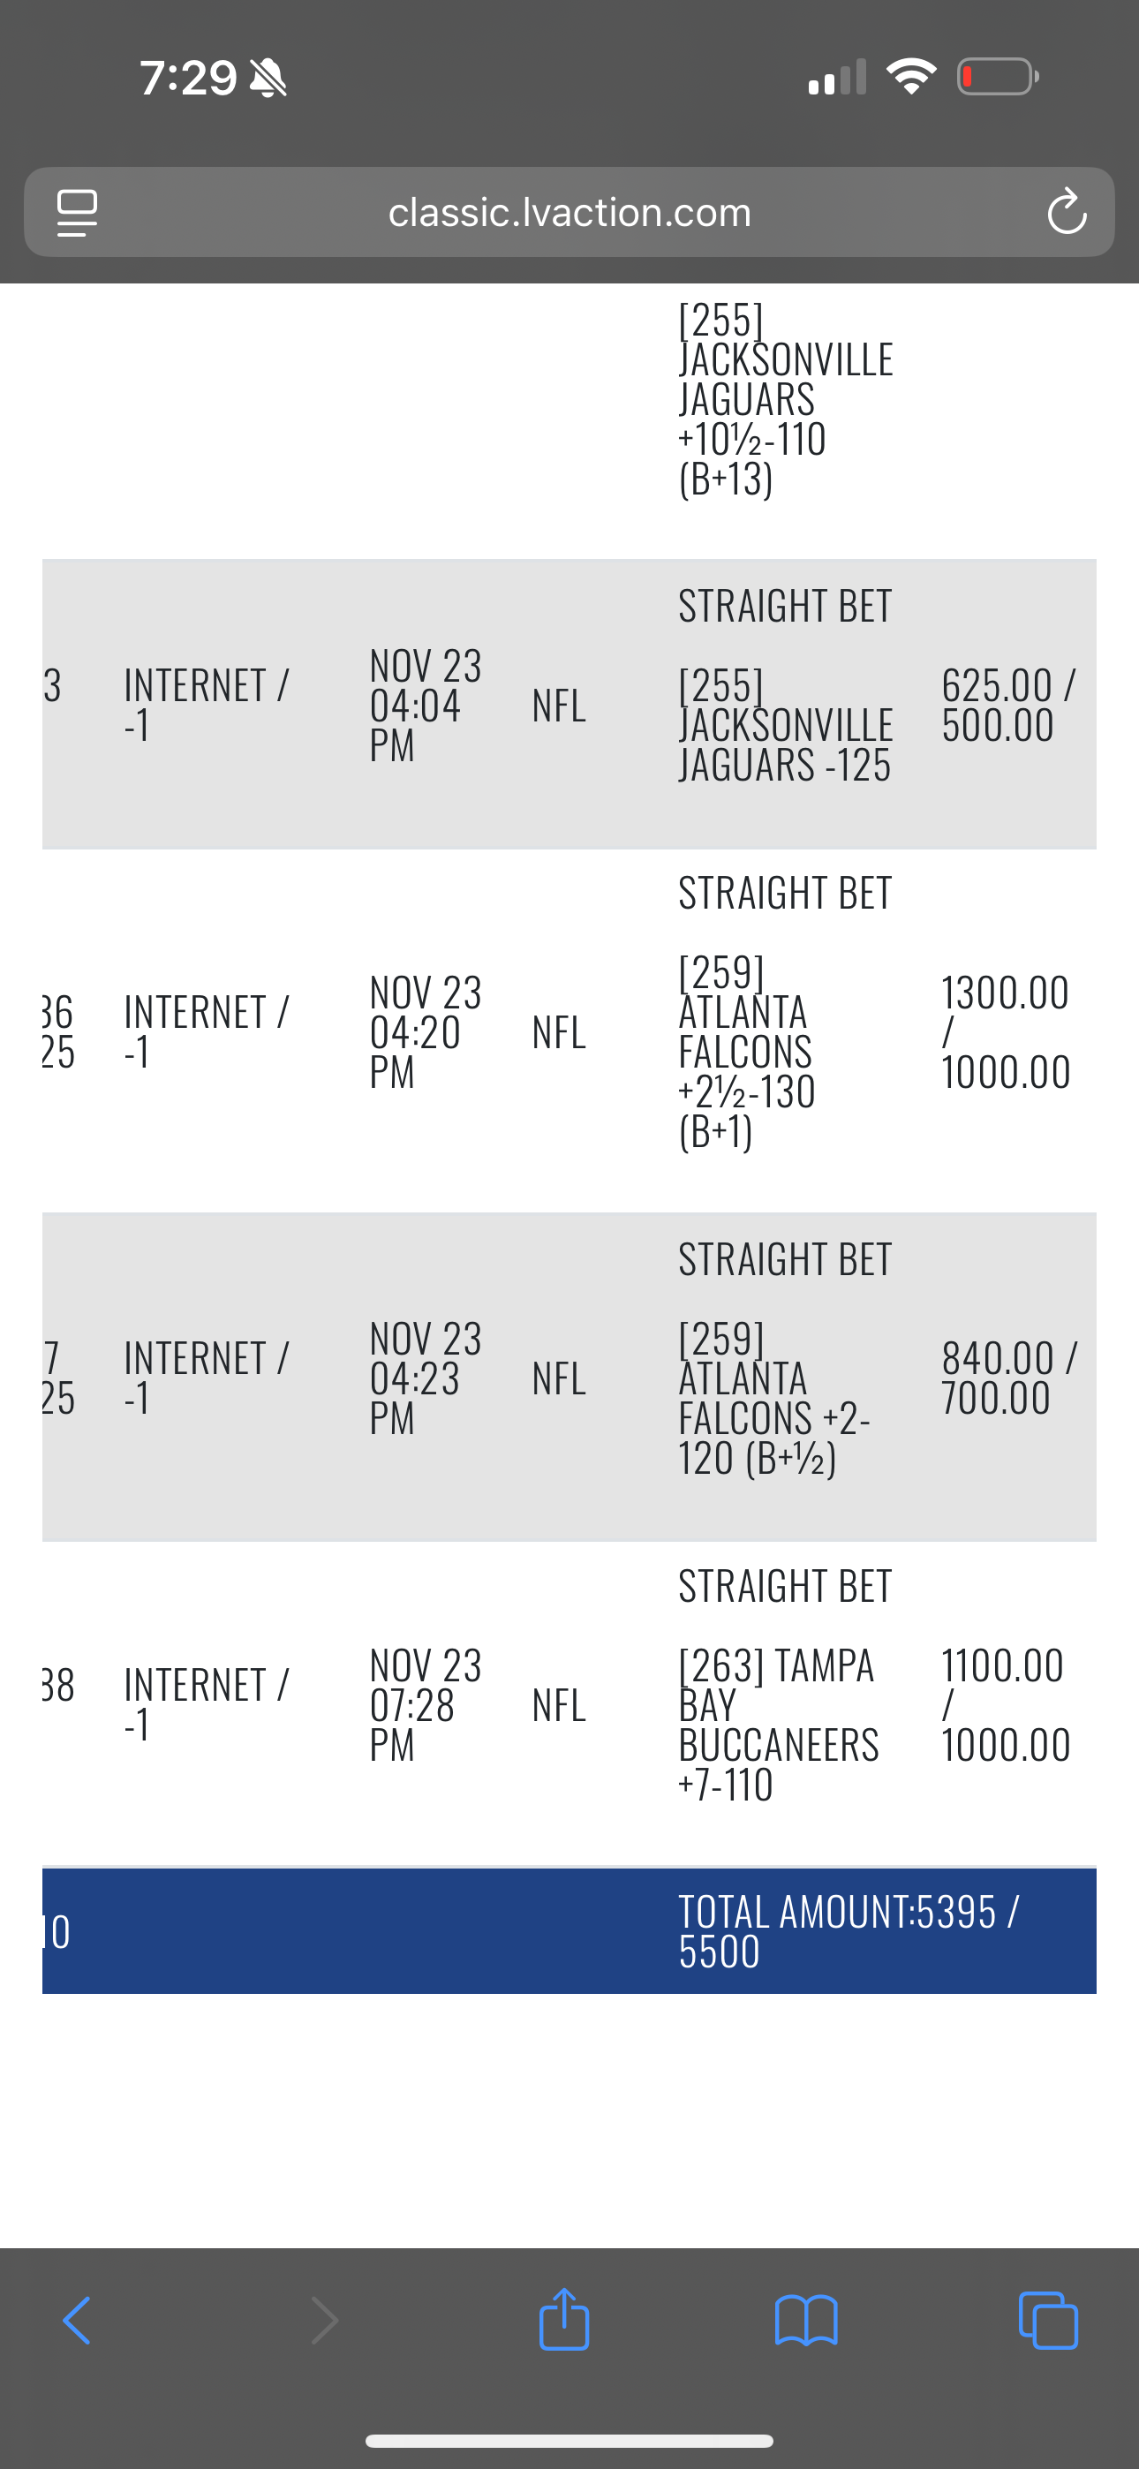Tap the NOV 23 07:28 PM timestamp

click(x=425, y=1705)
